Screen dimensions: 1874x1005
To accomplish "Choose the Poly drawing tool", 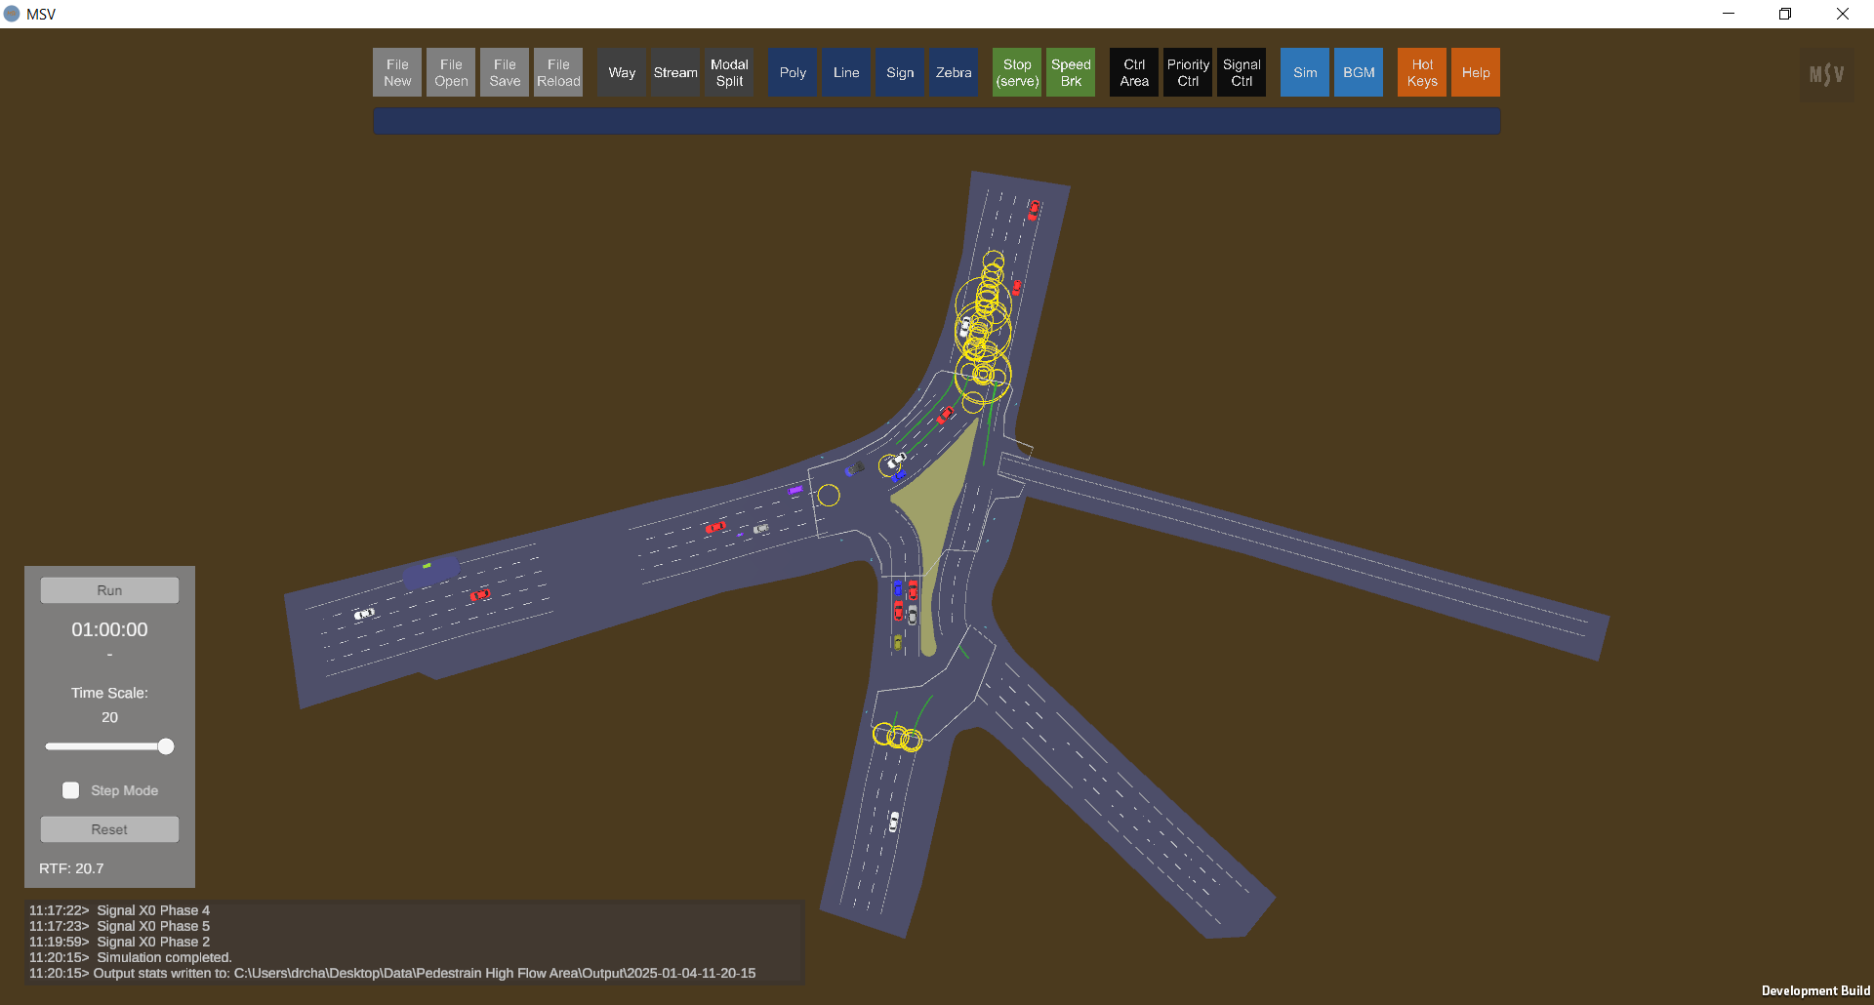I will [x=793, y=73].
